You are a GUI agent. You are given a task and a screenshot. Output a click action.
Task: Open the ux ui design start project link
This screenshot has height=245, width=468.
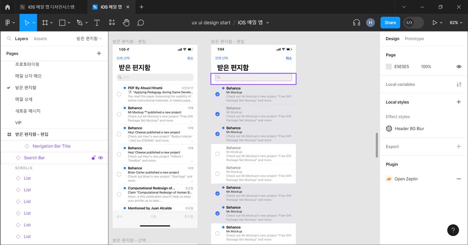point(211,23)
